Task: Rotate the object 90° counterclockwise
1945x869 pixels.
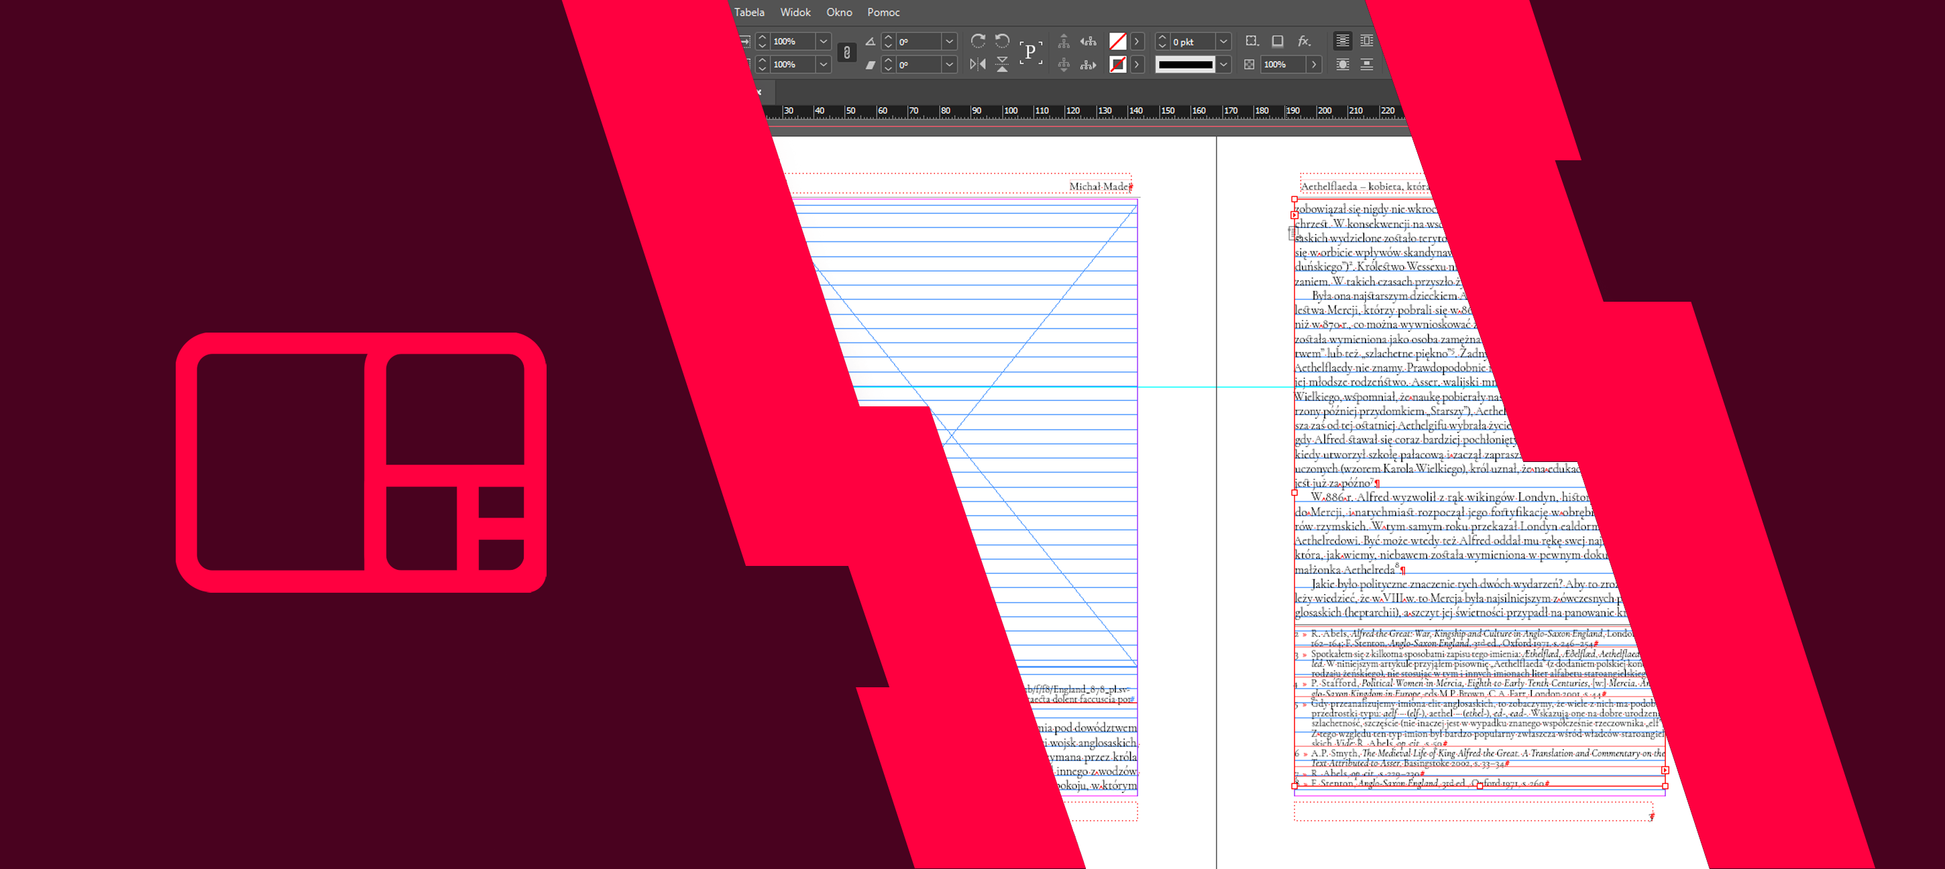Action: 1002,41
